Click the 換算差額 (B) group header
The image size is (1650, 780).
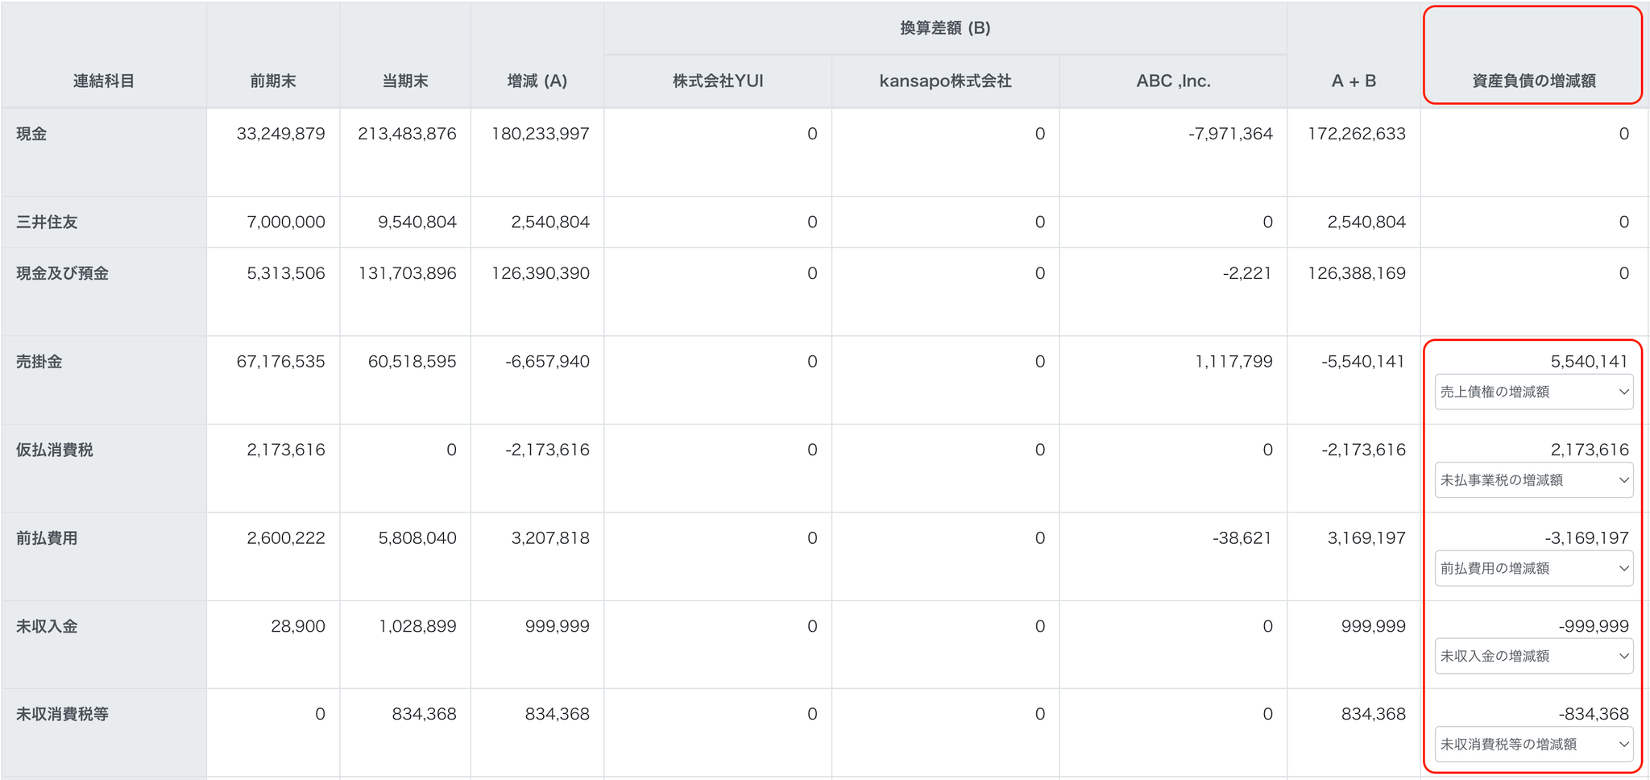[x=944, y=28]
